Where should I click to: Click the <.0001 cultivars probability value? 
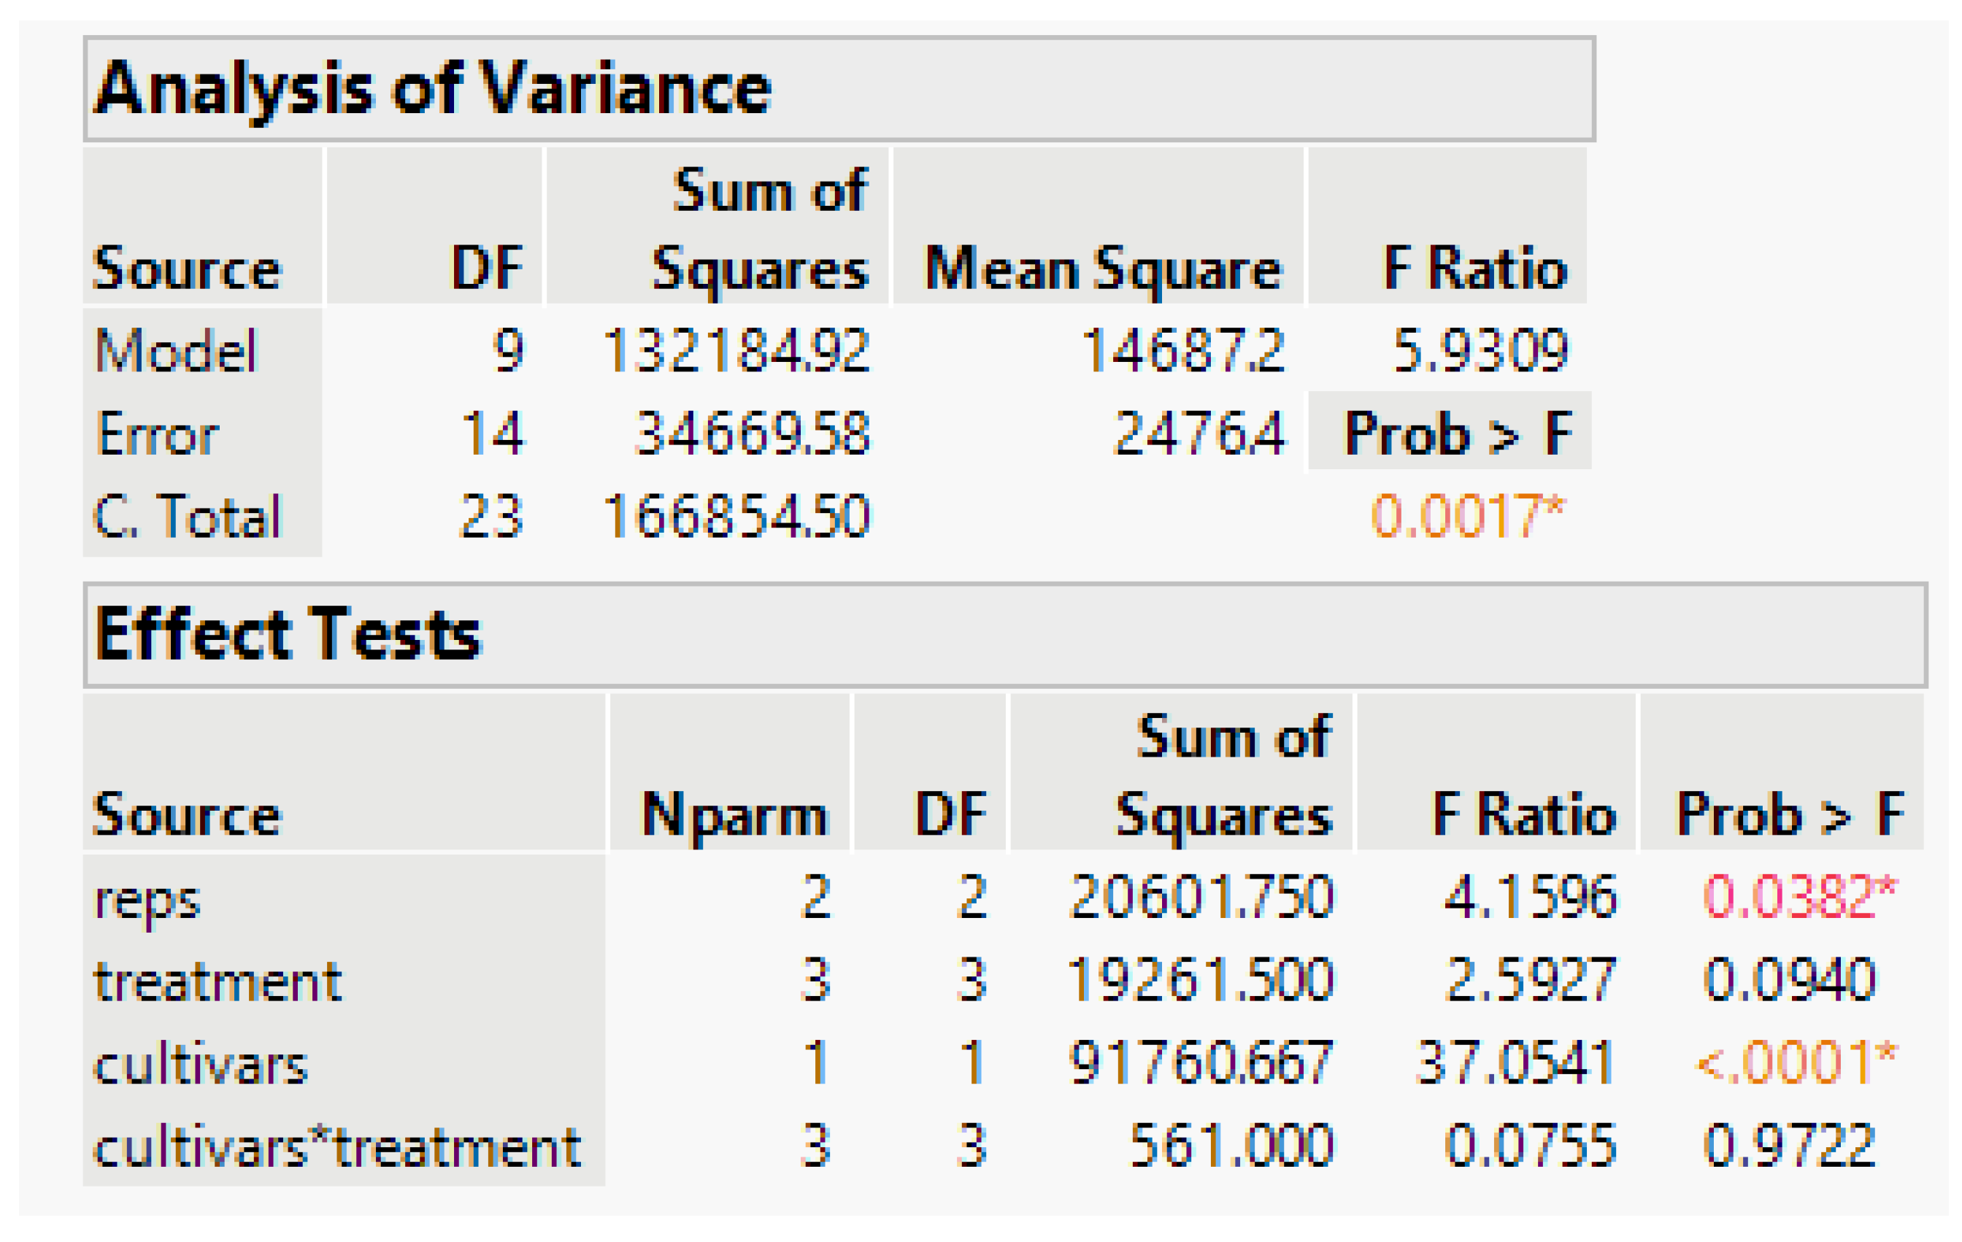pyautogui.click(x=1796, y=1062)
